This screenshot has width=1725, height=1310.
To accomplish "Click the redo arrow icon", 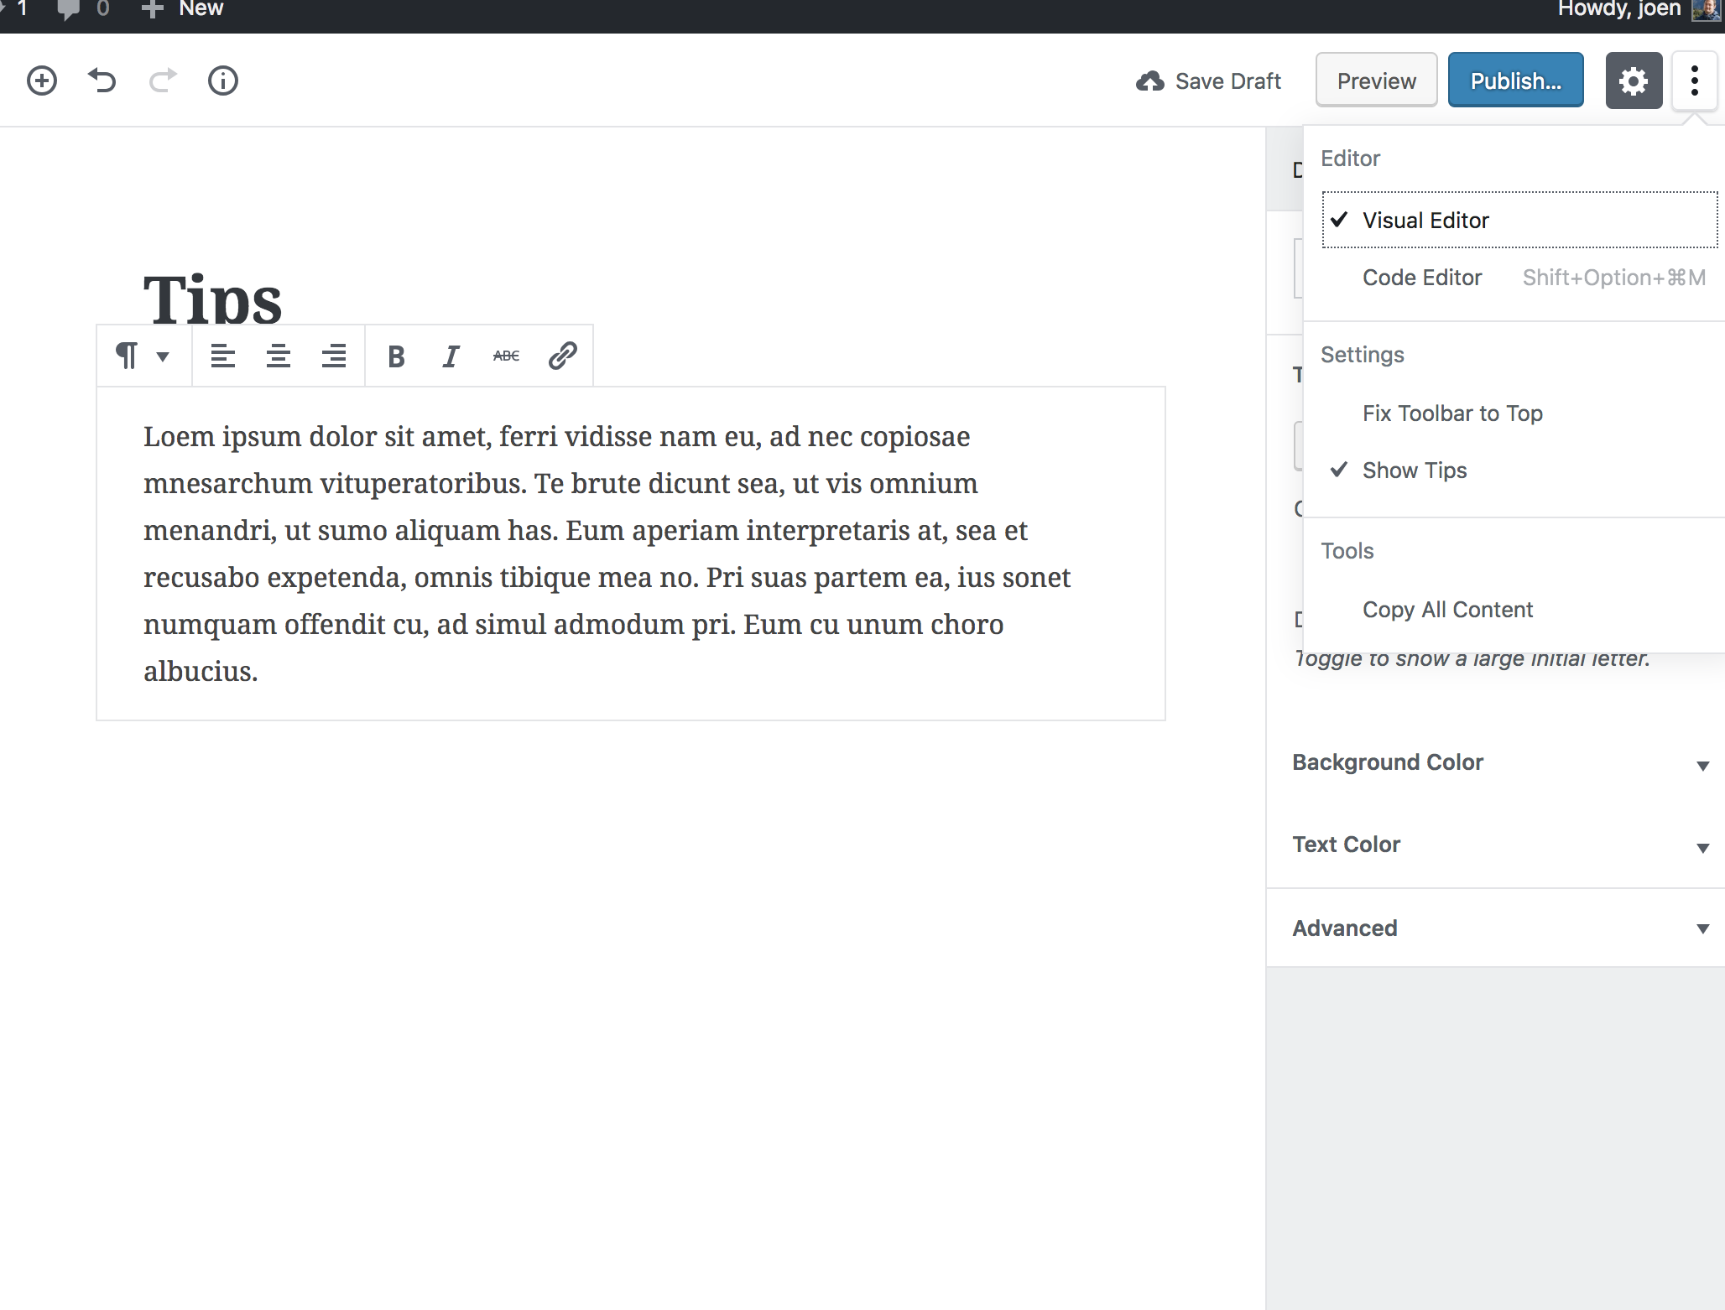I will coord(163,81).
